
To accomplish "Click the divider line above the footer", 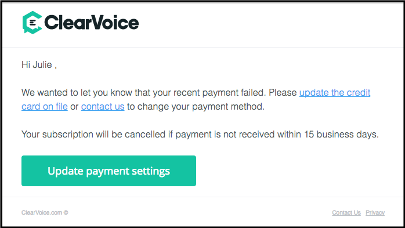I will tap(202, 197).
